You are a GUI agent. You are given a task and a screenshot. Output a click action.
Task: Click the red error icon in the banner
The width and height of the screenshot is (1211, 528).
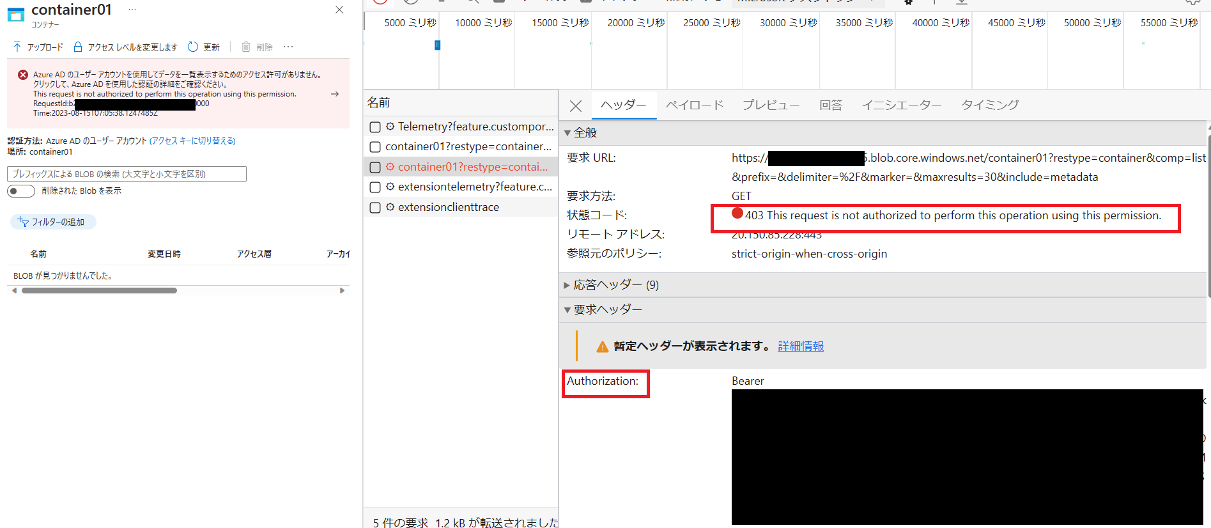(x=23, y=75)
